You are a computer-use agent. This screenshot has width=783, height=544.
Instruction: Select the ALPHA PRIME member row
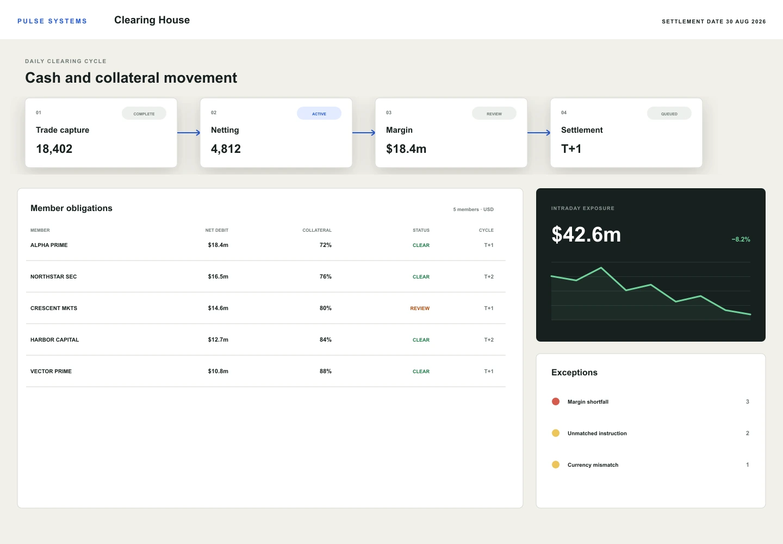point(266,245)
